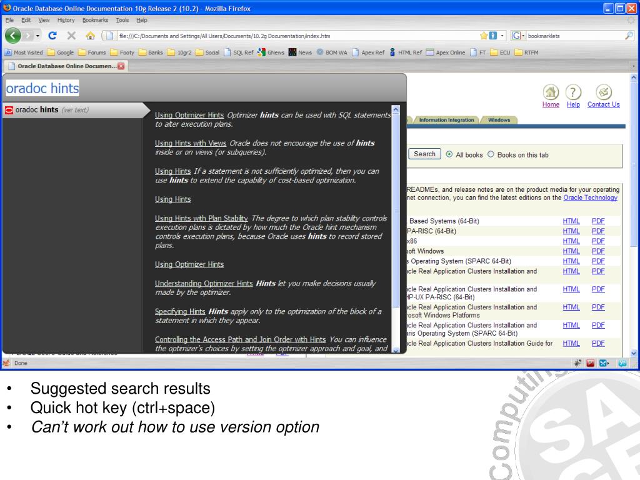Click the Stop loading X icon
640x480 pixels.
71,36
